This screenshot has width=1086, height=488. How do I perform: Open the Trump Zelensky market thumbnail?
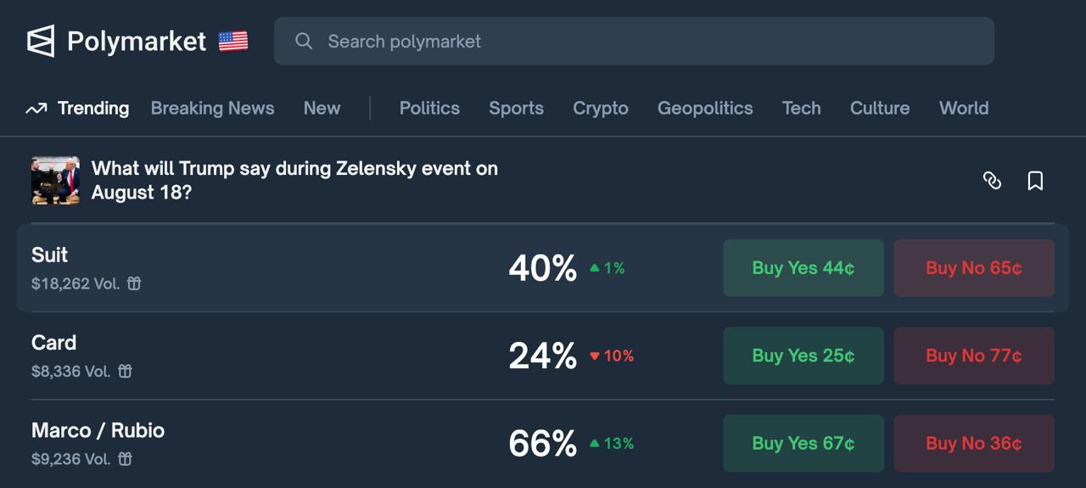click(x=55, y=180)
